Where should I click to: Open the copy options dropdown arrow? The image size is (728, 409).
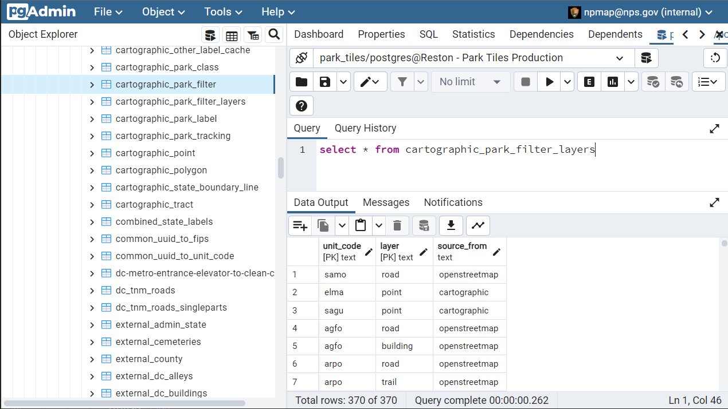(342, 225)
